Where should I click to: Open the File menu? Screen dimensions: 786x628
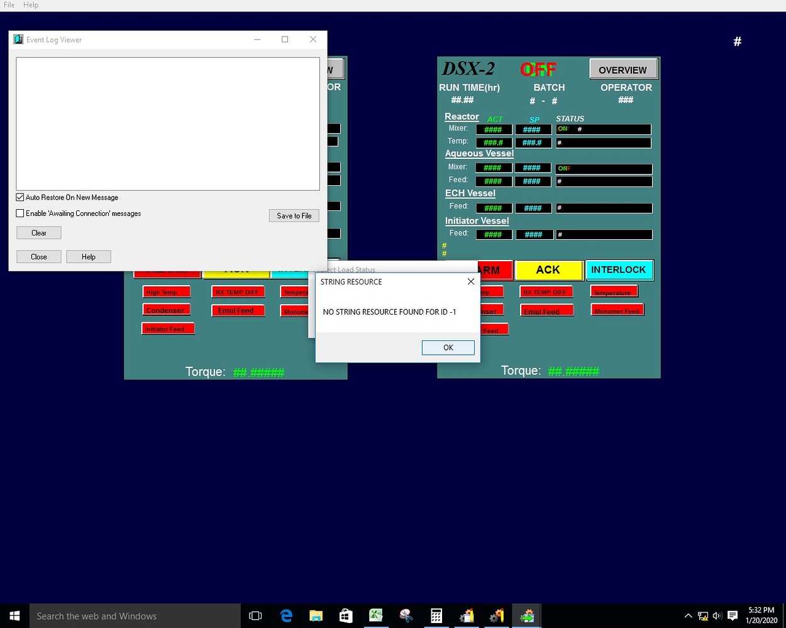pyautogui.click(x=9, y=5)
